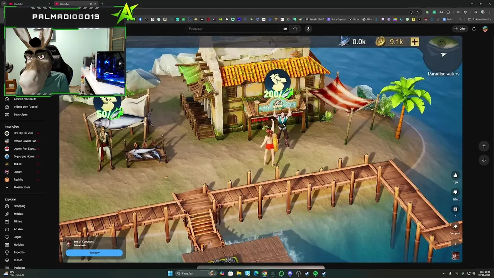Open Música in Explorar section
The height and width of the screenshot is (278, 494).
(18, 214)
